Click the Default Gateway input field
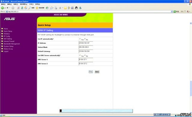 [86, 51]
